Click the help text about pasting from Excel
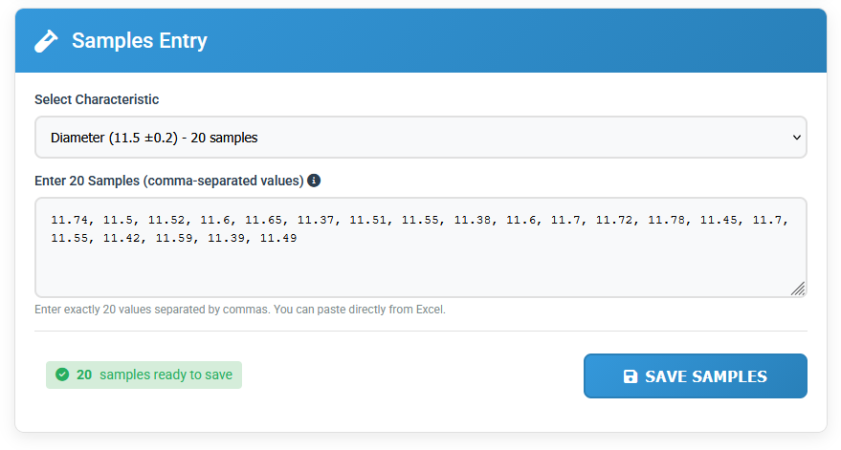This screenshot has height=450, width=841. 239,310
